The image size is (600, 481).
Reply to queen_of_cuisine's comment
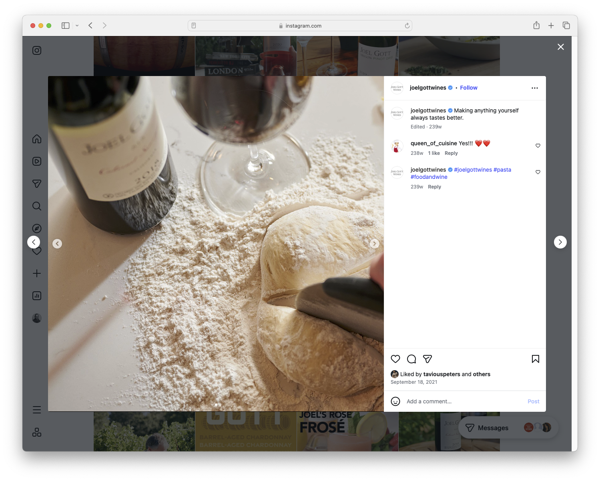451,153
